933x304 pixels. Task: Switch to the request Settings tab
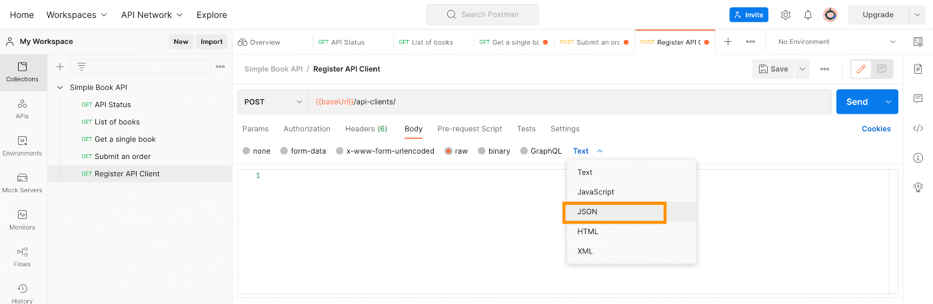[564, 128]
